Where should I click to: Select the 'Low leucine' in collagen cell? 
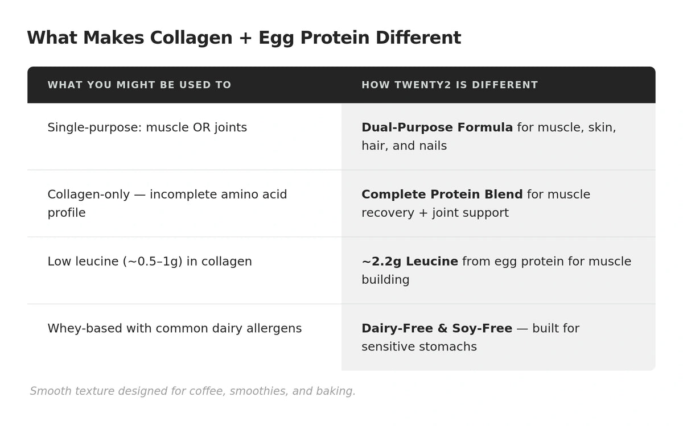click(149, 262)
